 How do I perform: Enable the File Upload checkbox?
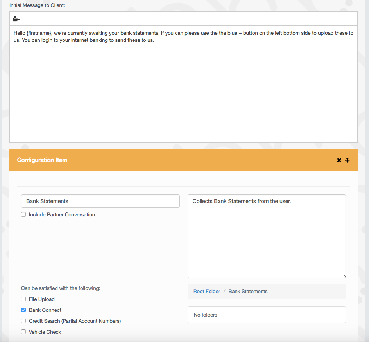coord(23,299)
